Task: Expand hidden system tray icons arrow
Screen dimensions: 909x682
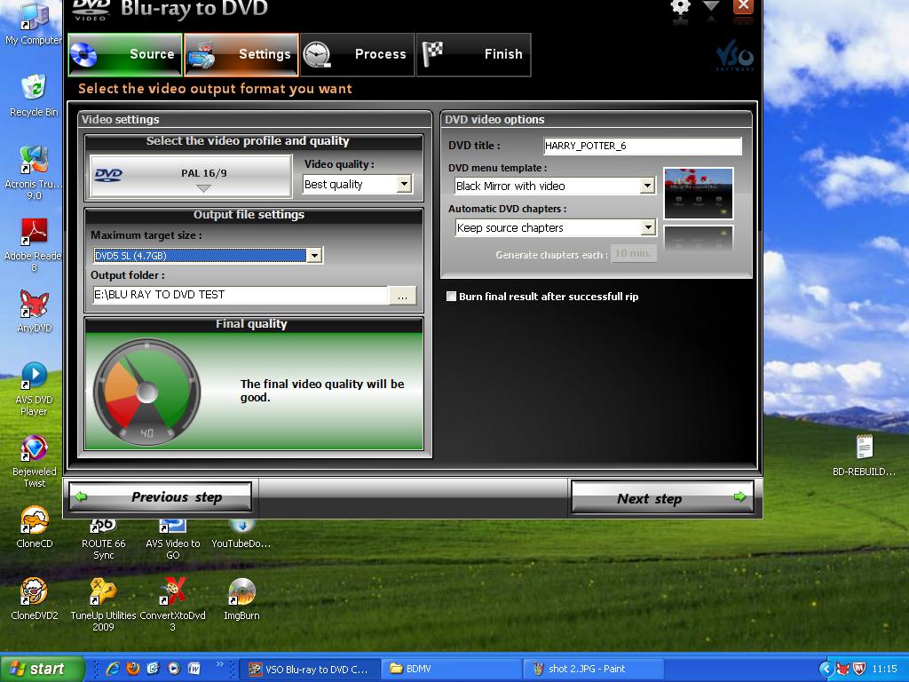Action: tap(826, 670)
